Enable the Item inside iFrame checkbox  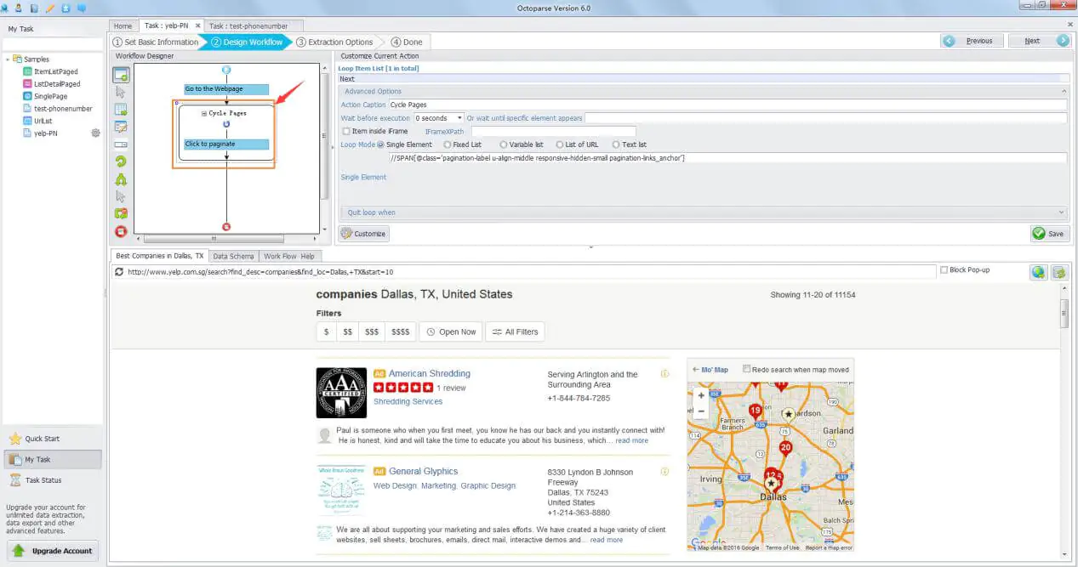tap(345, 131)
